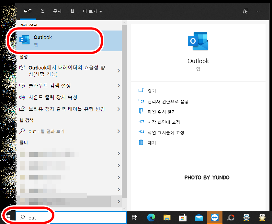Switch to the 웹 tab
Screen dimensions: 272x224
coord(72,11)
